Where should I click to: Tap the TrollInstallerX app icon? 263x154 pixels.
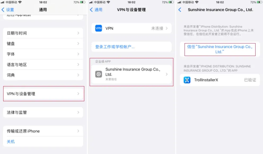click(187, 80)
